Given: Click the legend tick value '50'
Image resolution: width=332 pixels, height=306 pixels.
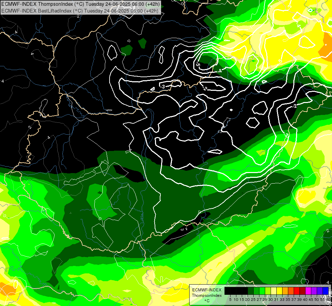Looking at the screenshot, I should tap(317, 300).
